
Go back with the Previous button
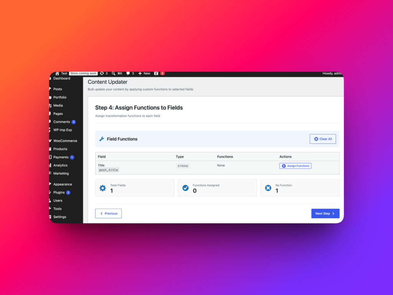(108, 214)
